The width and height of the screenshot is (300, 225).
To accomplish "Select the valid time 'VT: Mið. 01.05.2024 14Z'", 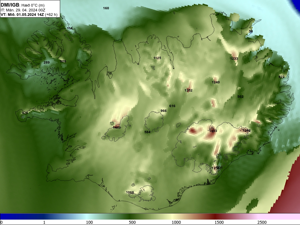I will click(x=22, y=14).
